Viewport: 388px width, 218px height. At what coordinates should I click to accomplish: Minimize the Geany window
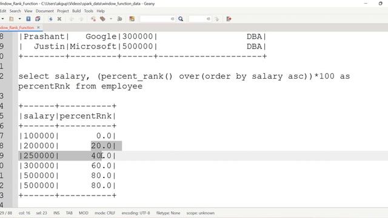(366, 4)
